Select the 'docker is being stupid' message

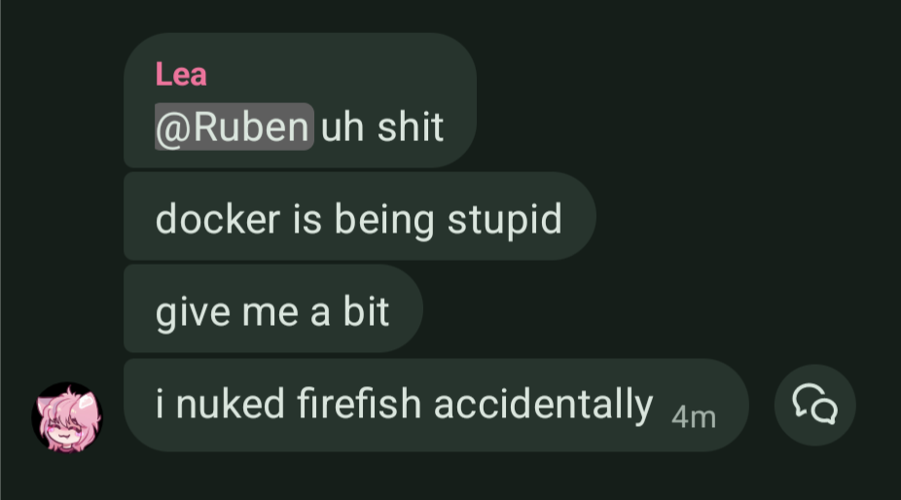tap(360, 216)
